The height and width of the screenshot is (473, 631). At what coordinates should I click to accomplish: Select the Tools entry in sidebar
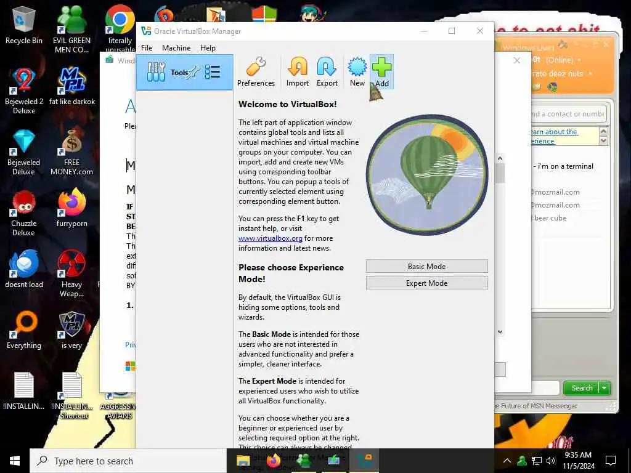click(x=185, y=73)
